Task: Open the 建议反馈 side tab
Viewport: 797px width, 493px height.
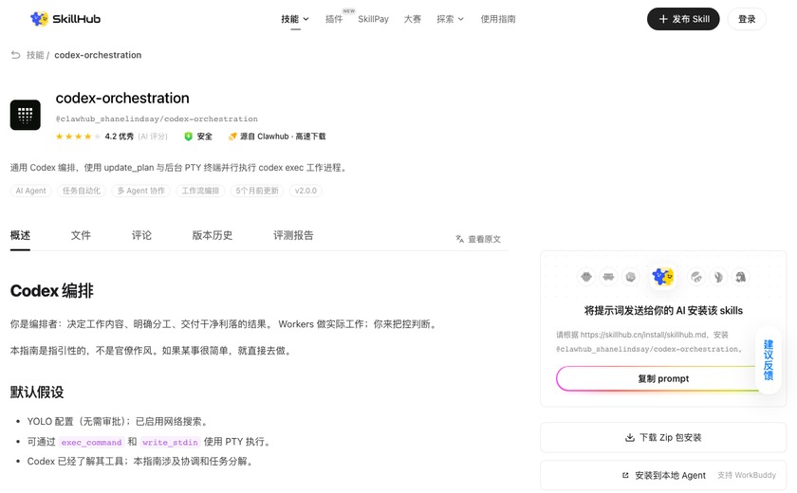Action: [768, 360]
